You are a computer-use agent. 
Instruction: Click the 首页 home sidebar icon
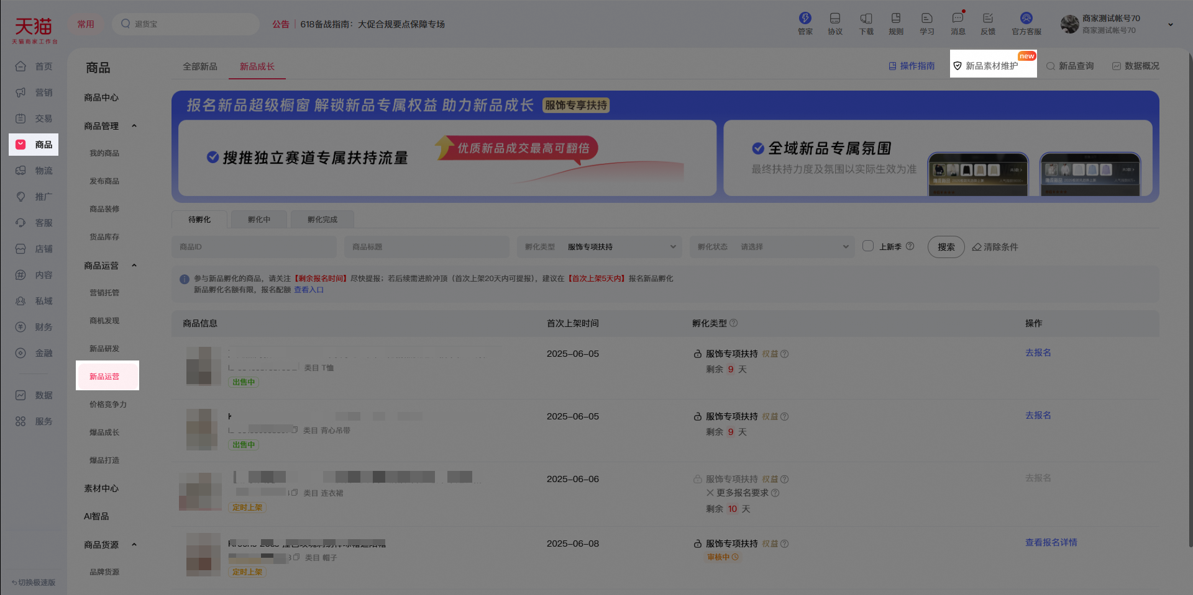pos(21,66)
